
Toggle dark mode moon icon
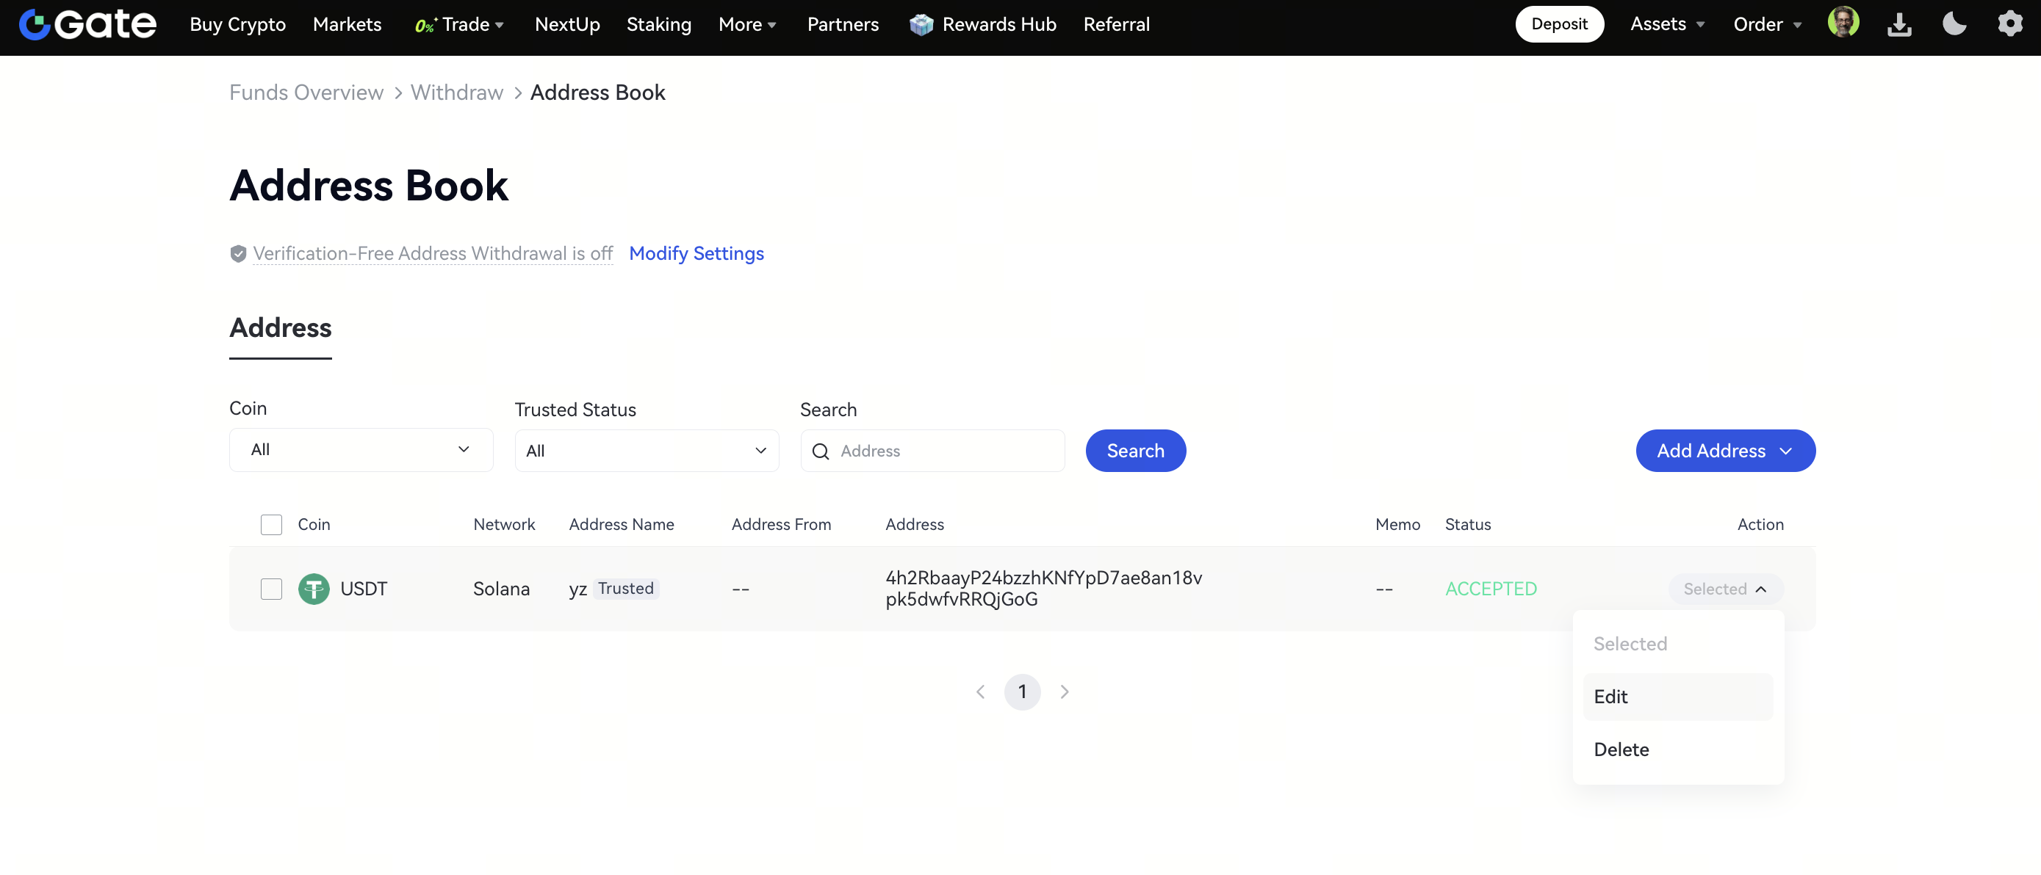1954,24
